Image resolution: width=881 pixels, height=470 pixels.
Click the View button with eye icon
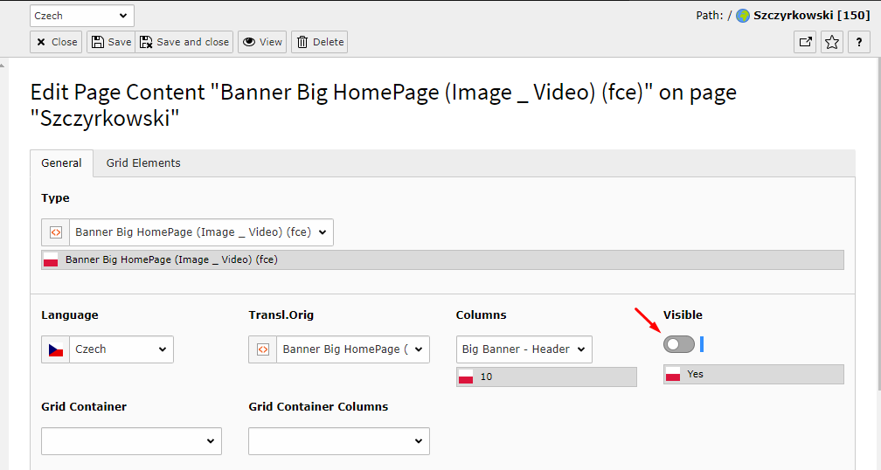(262, 42)
